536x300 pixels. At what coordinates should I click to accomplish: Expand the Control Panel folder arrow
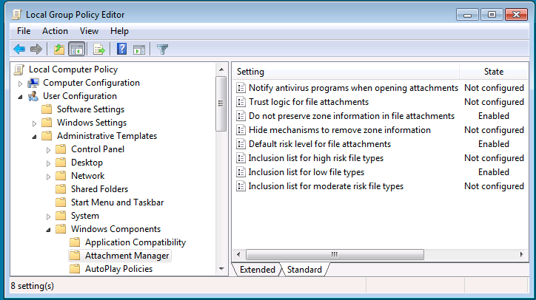[x=48, y=150]
